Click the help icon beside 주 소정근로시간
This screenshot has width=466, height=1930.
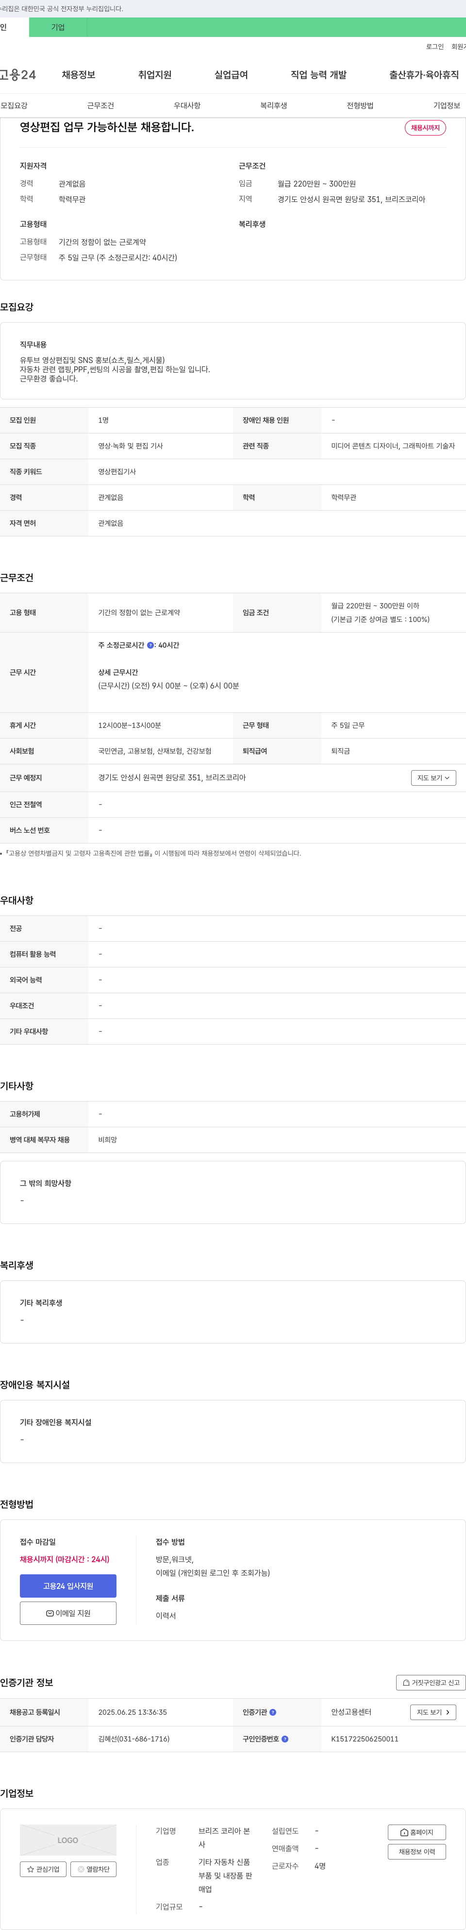point(150,645)
